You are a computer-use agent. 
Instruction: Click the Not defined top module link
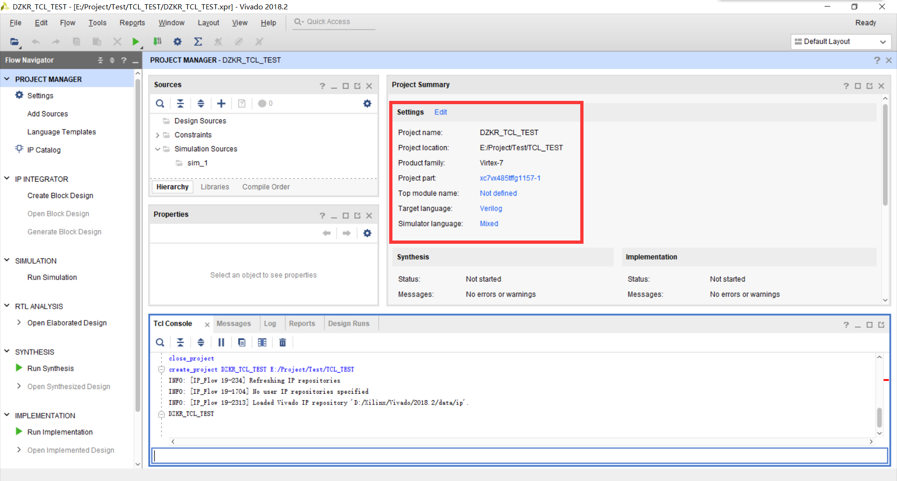pos(498,193)
